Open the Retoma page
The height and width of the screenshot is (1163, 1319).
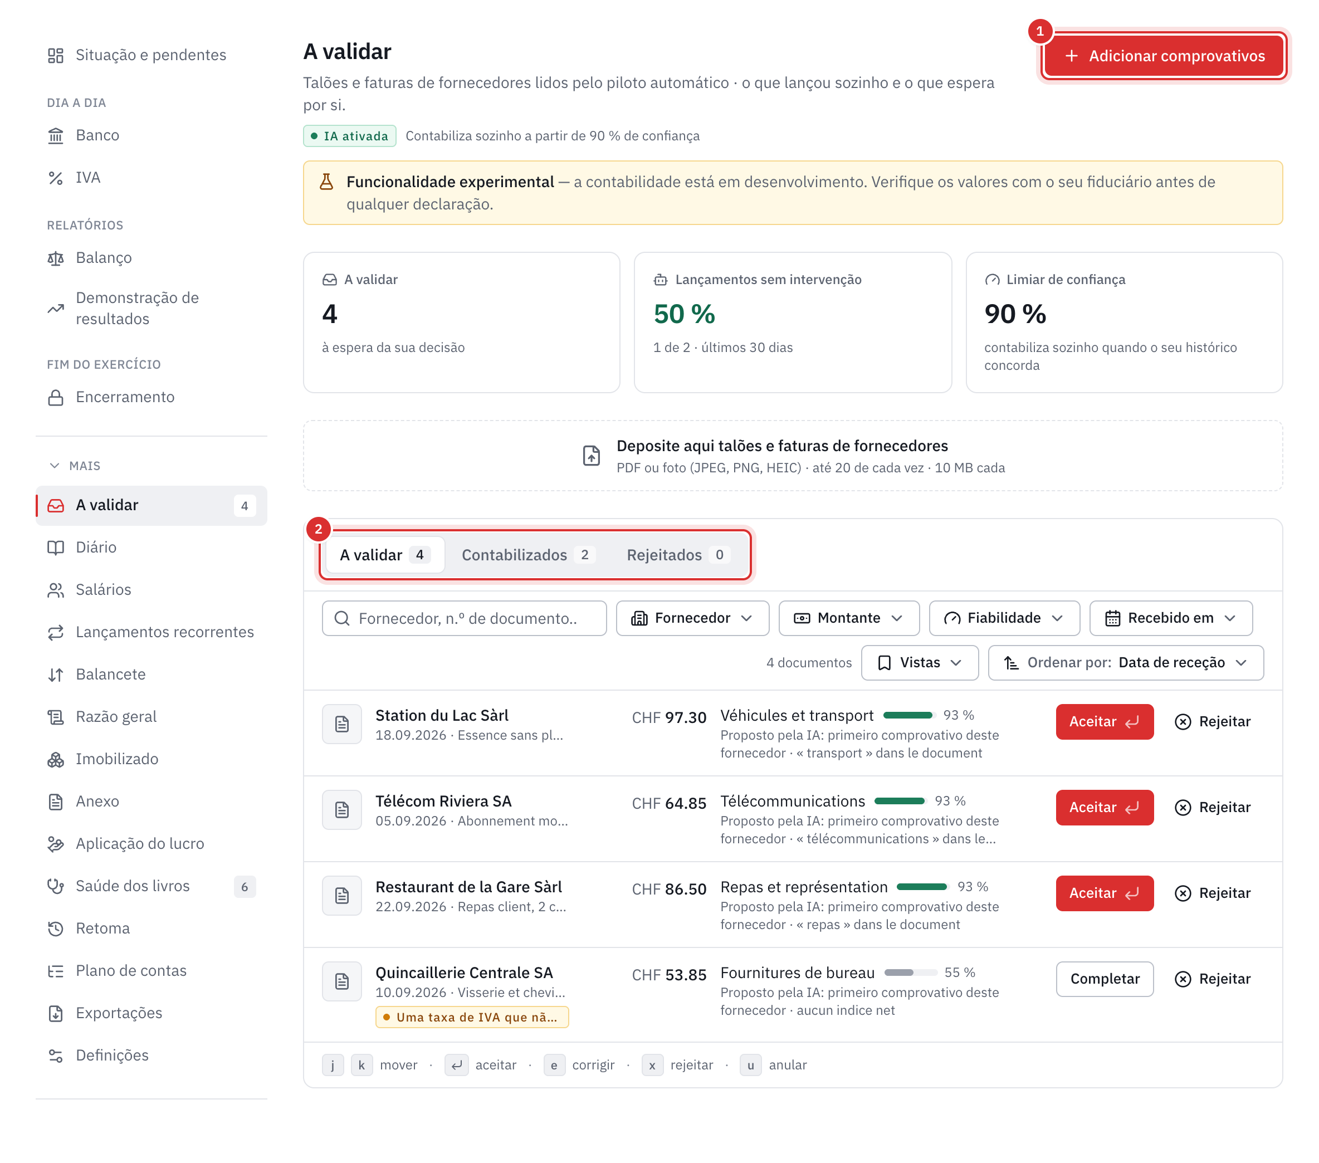[x=151, y=928]
